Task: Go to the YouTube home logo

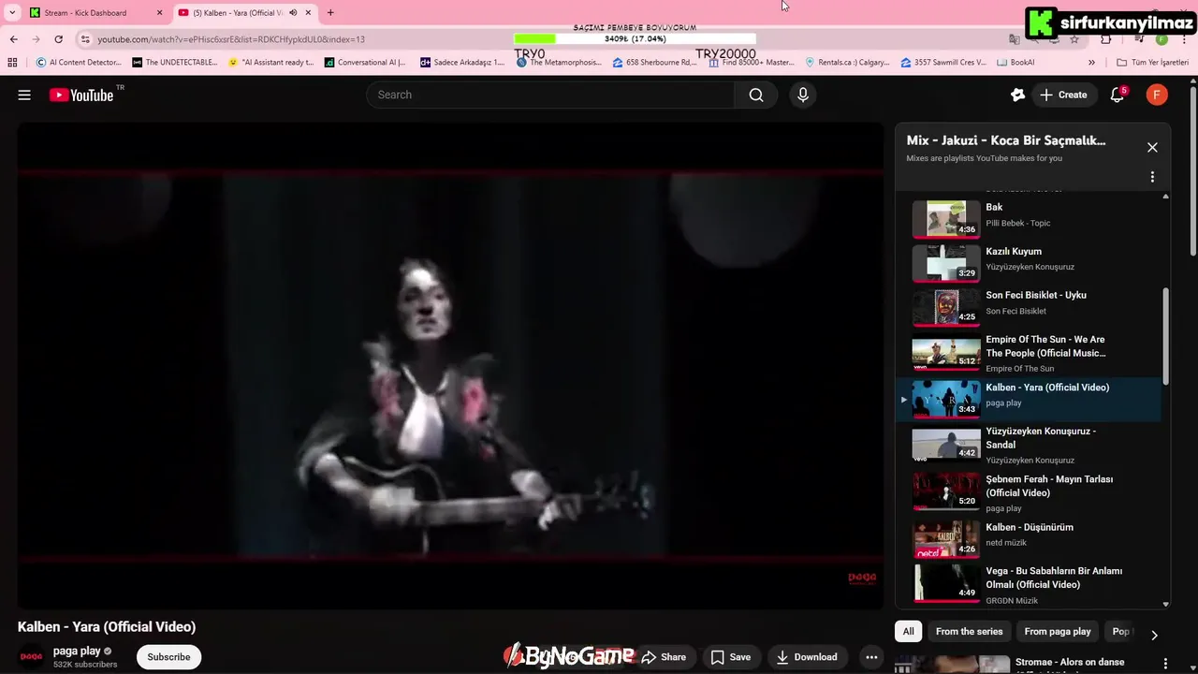Action: tap(81, 95)
